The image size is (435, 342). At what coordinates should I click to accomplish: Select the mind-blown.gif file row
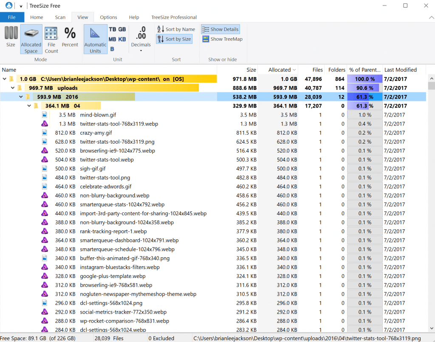[x=99, y=114]
